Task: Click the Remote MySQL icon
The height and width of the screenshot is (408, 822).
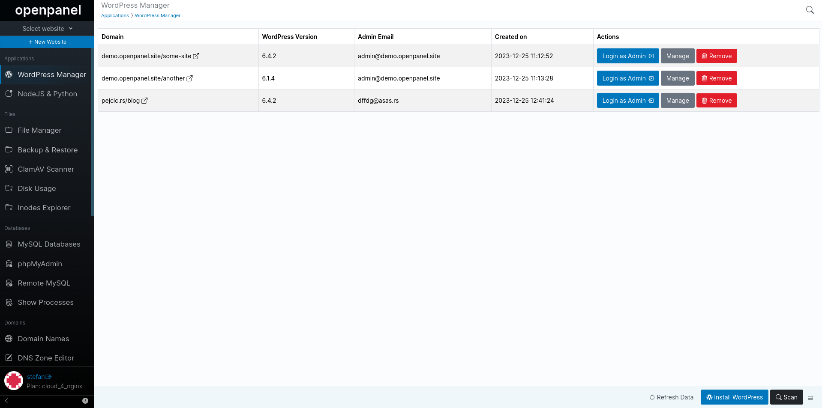Action: click(x=9, y=283)
